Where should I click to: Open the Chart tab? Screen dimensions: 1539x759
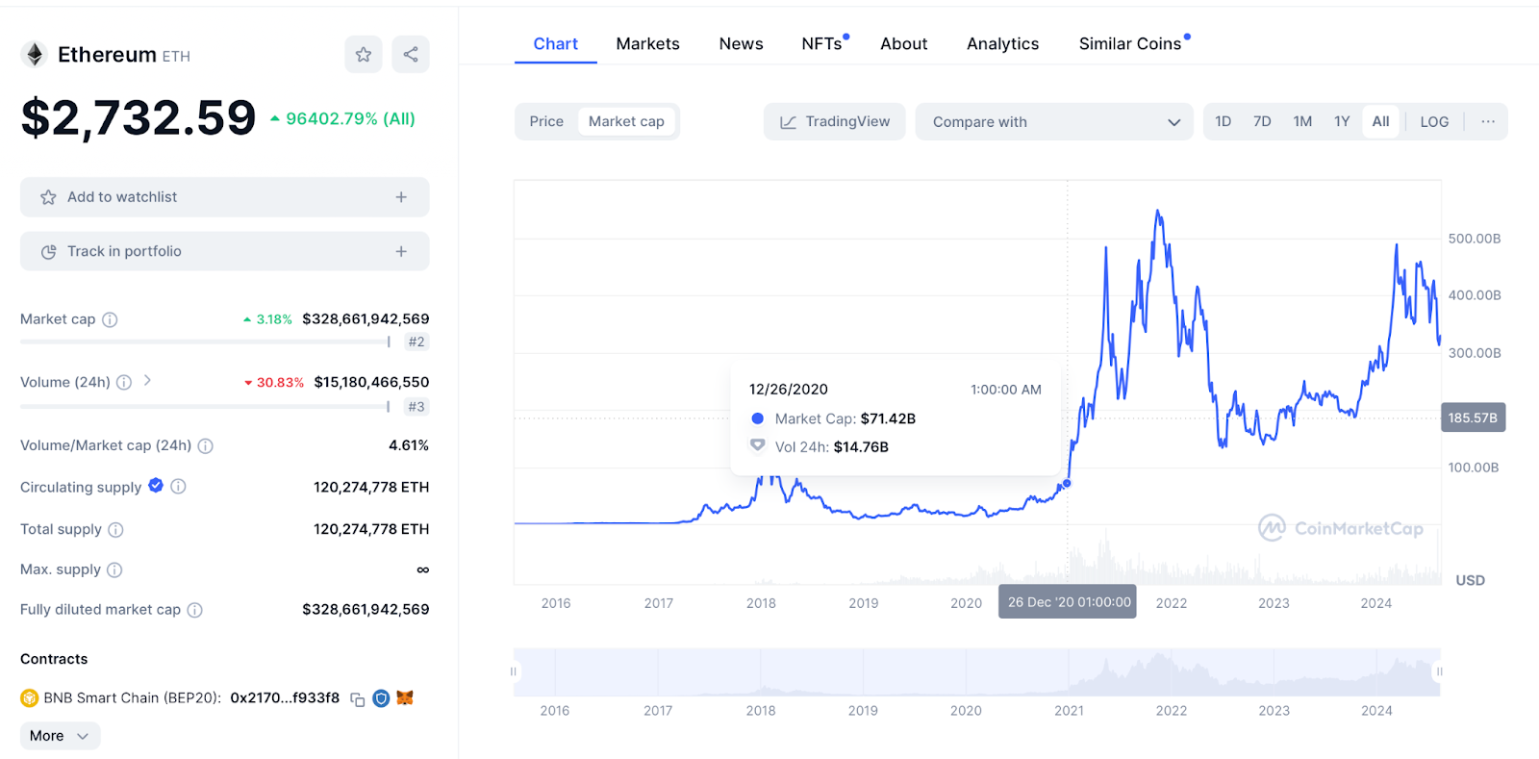[556, 44]
